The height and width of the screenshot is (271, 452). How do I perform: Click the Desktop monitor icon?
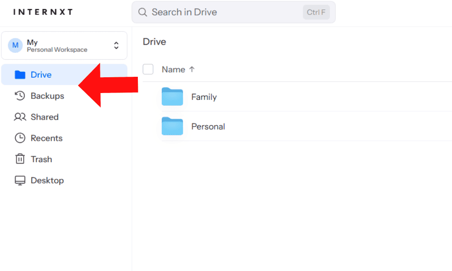[20, 180]
